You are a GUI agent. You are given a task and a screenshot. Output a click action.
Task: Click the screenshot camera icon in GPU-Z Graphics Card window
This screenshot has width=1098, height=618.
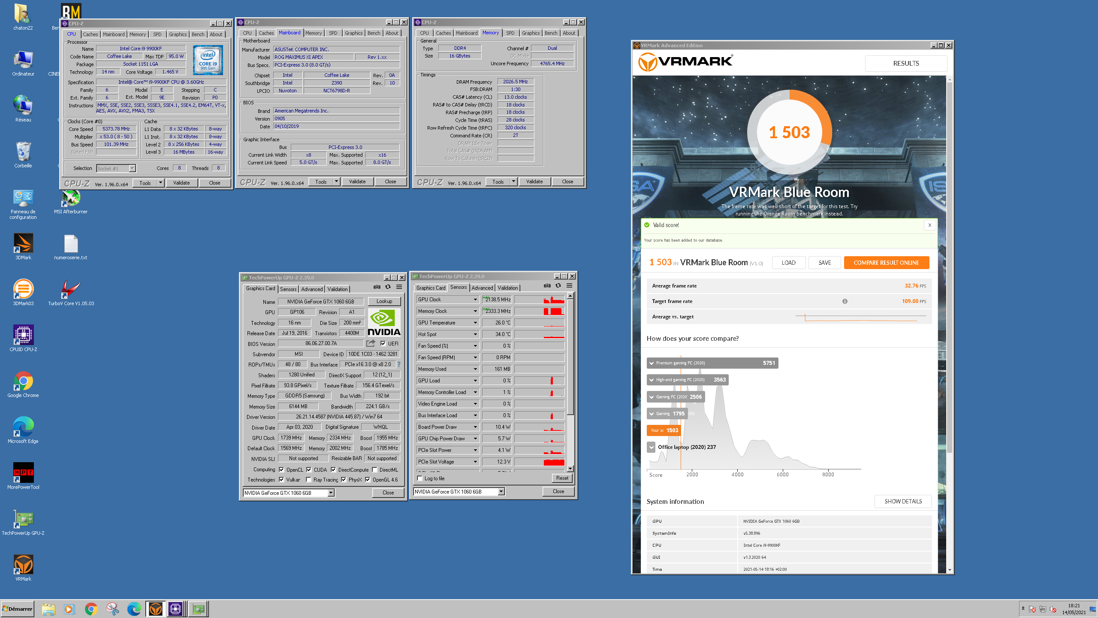coord(377,287)
